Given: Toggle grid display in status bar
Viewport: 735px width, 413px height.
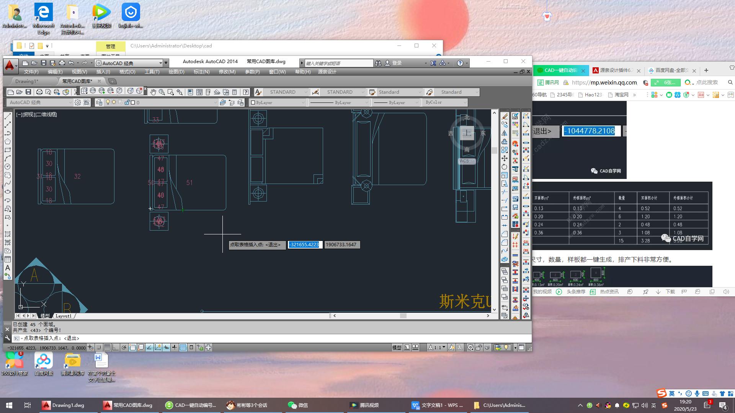Looking at the screenshot, I should pos(107,348).
